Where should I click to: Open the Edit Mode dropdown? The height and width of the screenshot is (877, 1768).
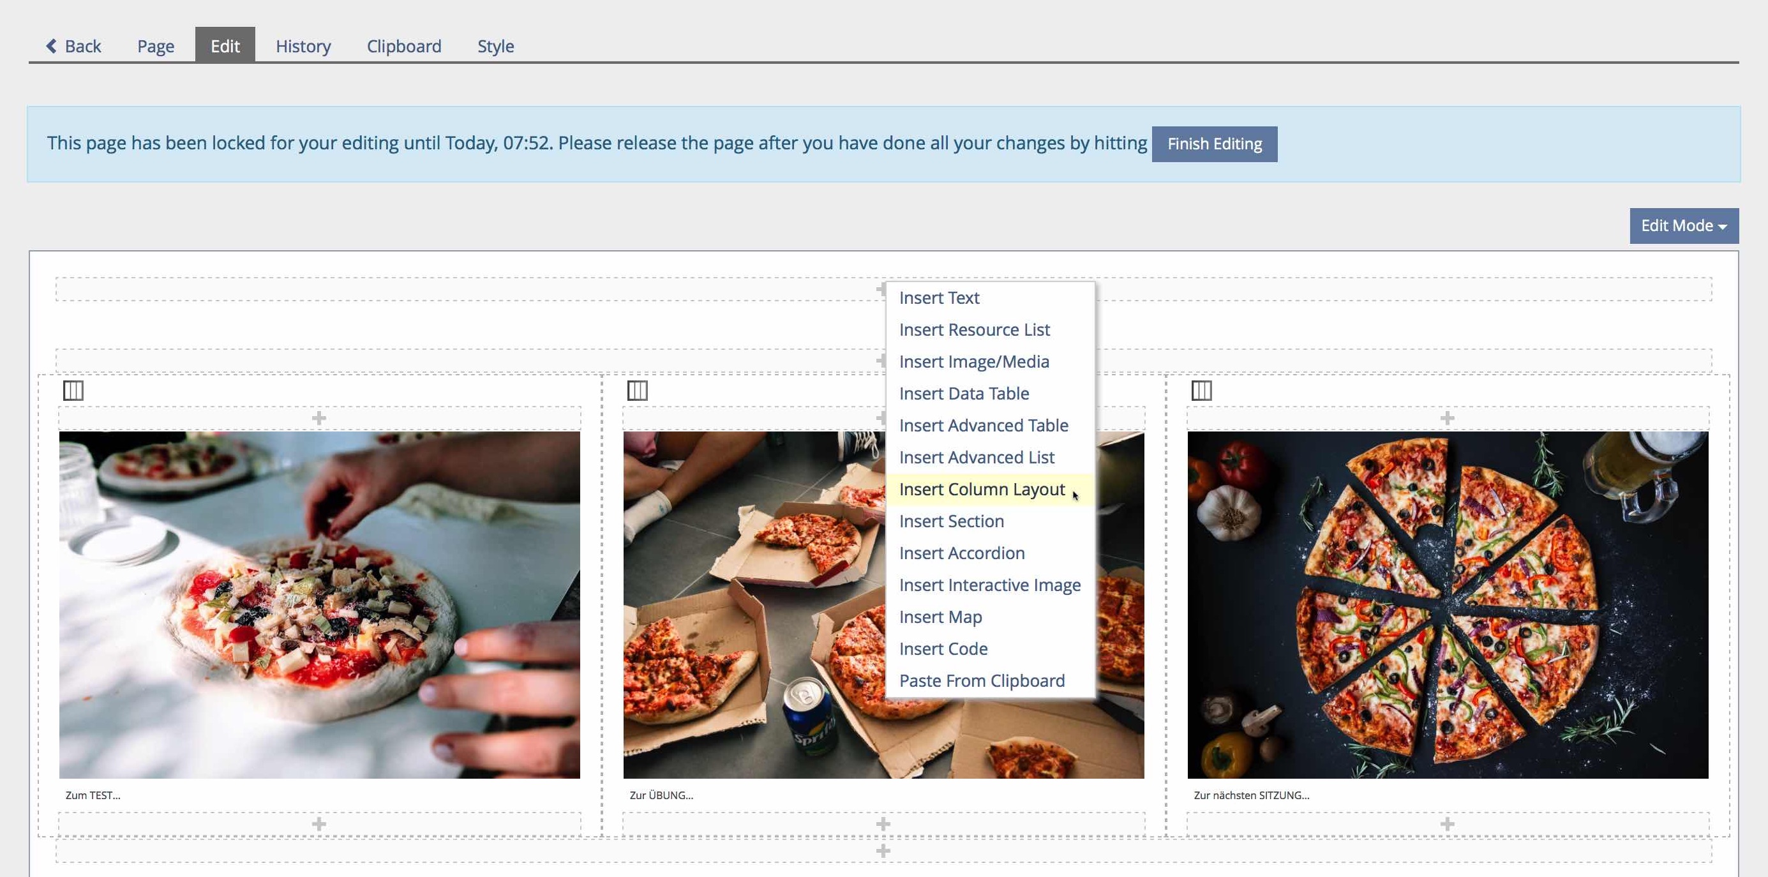pyautogui.click(x=1684, y=226)
